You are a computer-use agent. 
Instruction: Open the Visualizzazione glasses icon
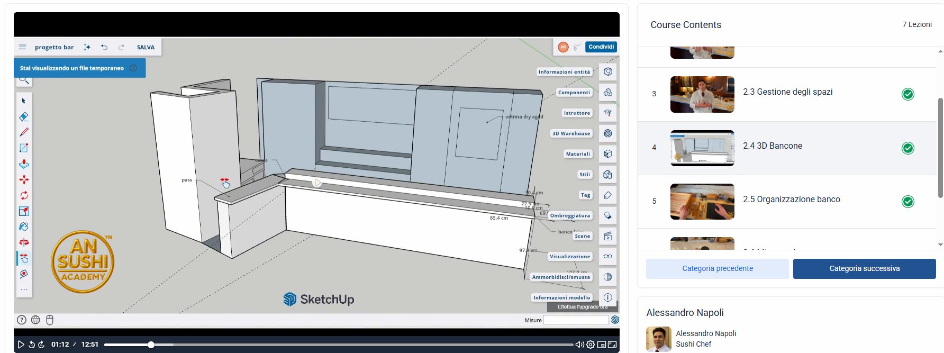608,257
